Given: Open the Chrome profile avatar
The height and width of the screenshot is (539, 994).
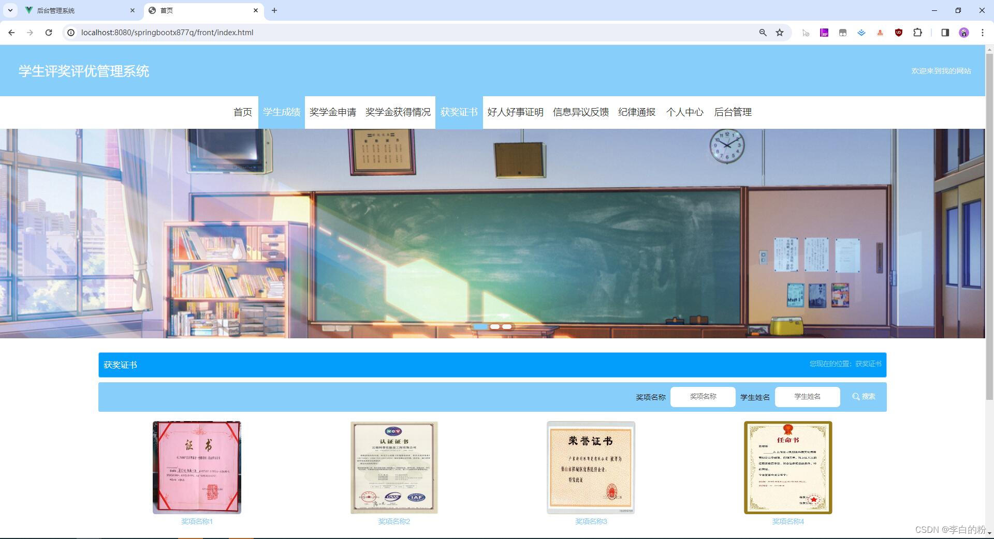Looking at the screenshot, I should pos(963,33).
